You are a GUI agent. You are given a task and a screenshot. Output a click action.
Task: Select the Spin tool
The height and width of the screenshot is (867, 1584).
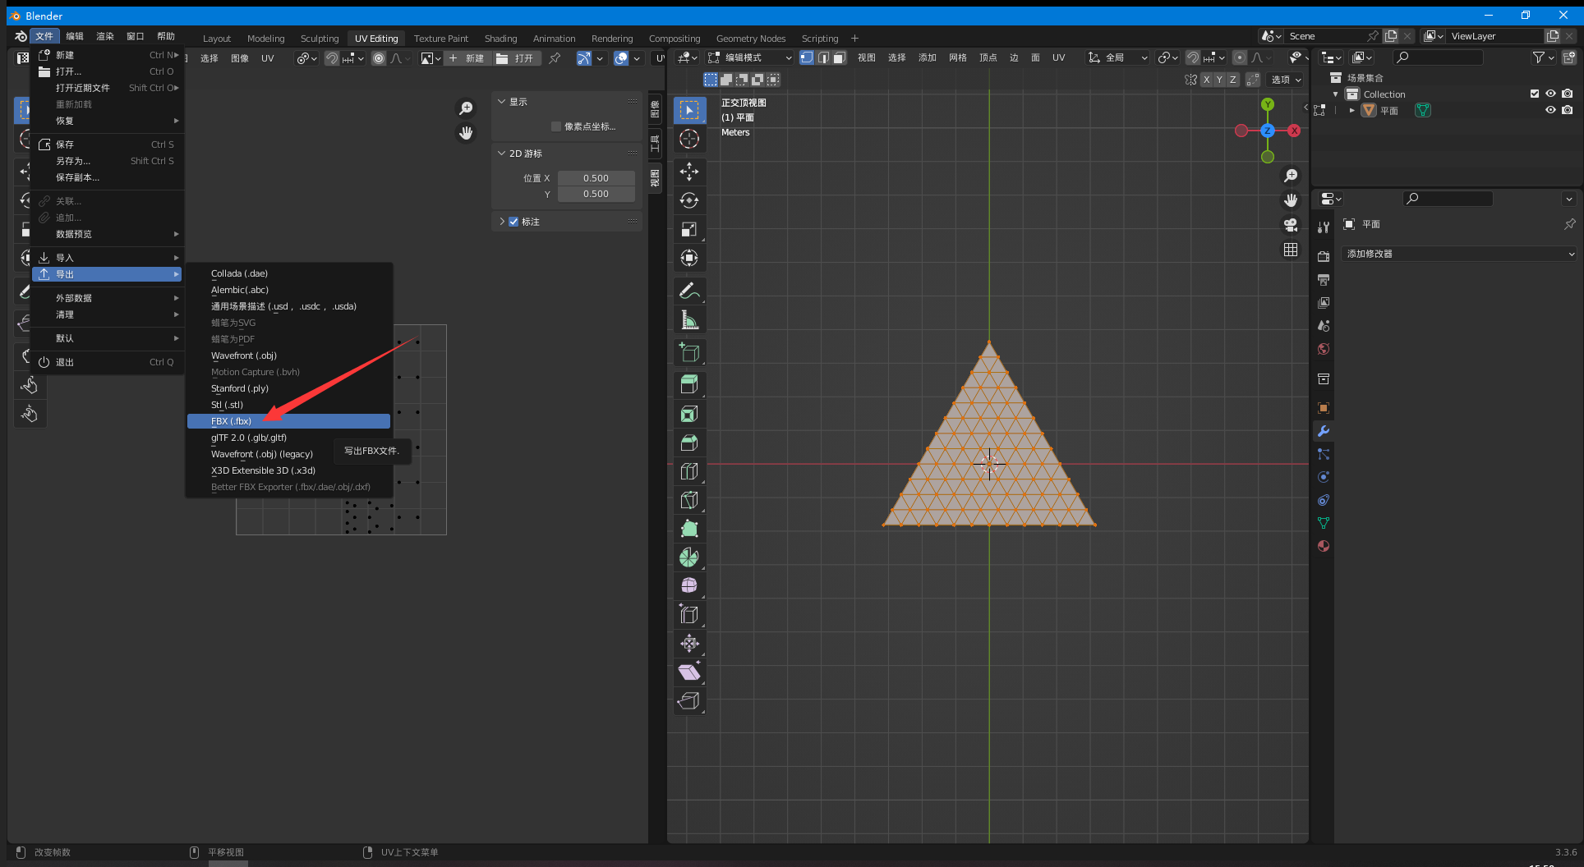pyautogui.click(x=689, y=557)
